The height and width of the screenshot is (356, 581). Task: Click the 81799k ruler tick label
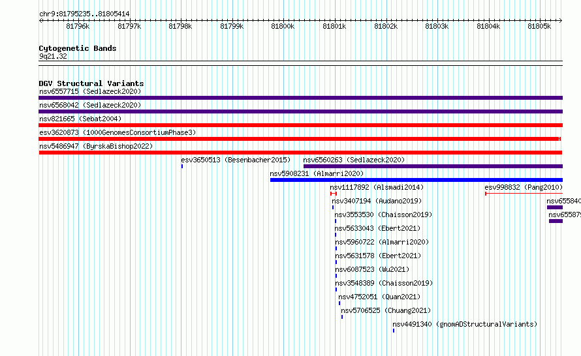(x=232, y=26)
